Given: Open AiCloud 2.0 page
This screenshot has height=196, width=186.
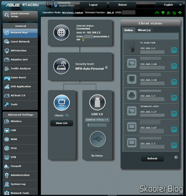Looking at the screenshot, I should pos(20,96).
